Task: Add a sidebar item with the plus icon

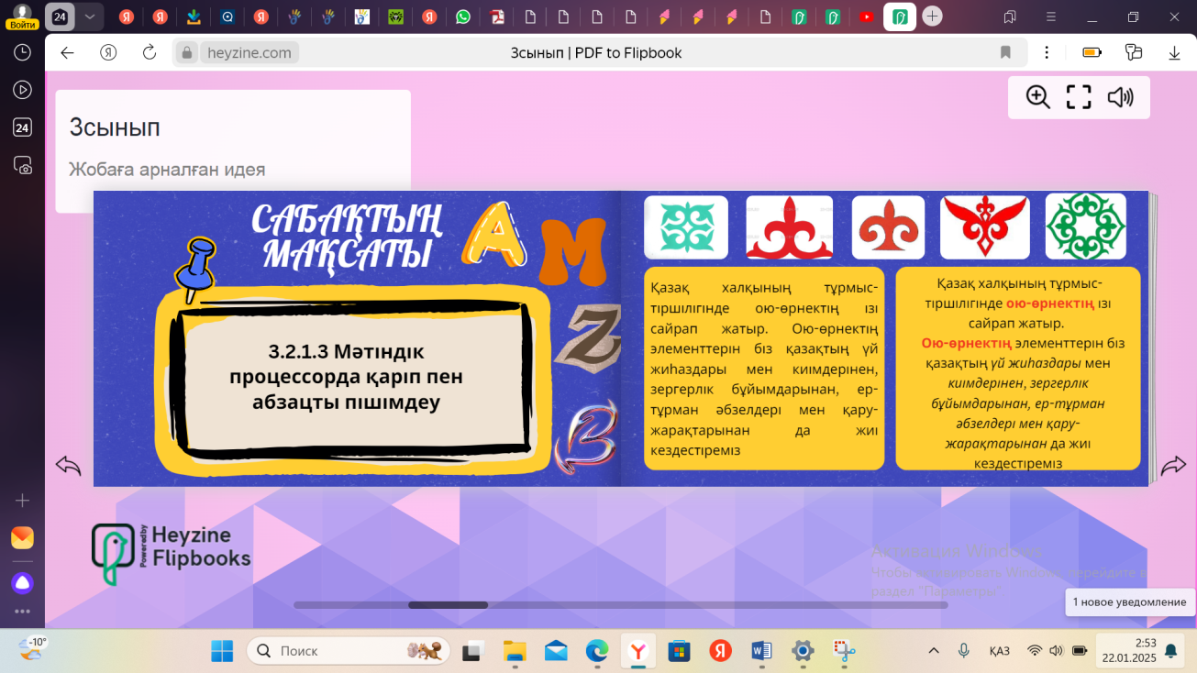Action: click(22, 500)
